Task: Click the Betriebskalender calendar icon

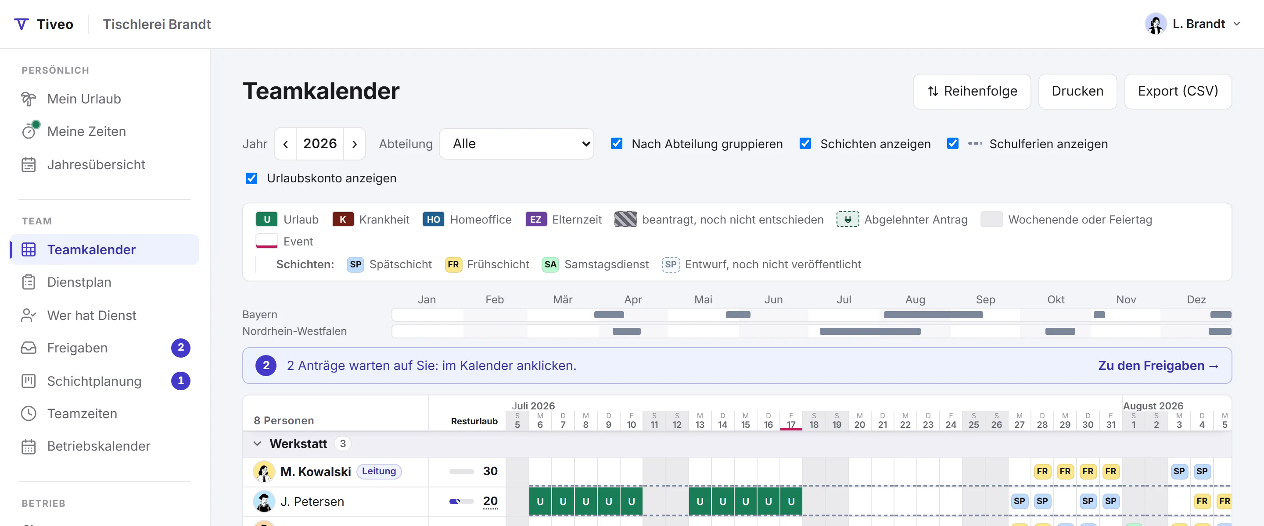Action: 29,447
